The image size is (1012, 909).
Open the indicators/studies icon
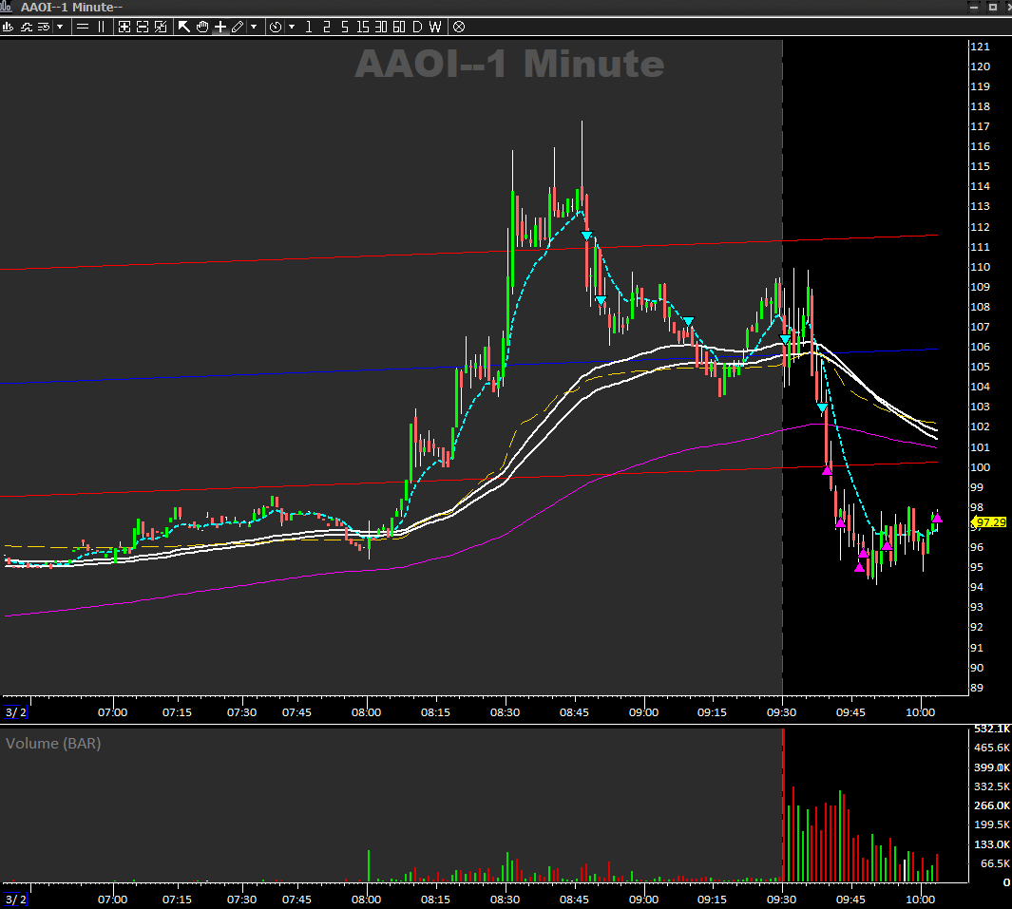(x=27, y=27)
